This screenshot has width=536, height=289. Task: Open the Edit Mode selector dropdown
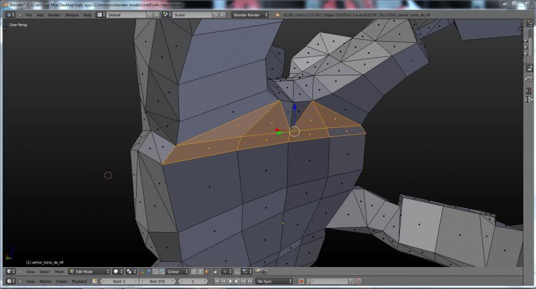(x=89, y=272)
